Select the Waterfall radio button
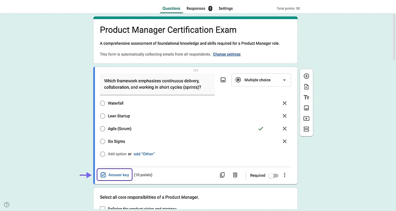Viewport: 396px width, 211px height. tap(103, 103)
